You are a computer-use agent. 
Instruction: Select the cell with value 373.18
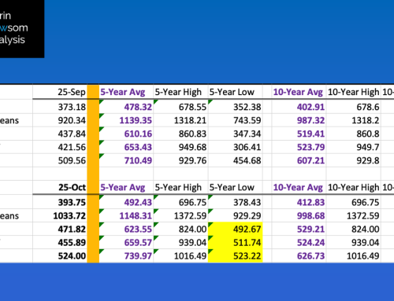[60, 107]
